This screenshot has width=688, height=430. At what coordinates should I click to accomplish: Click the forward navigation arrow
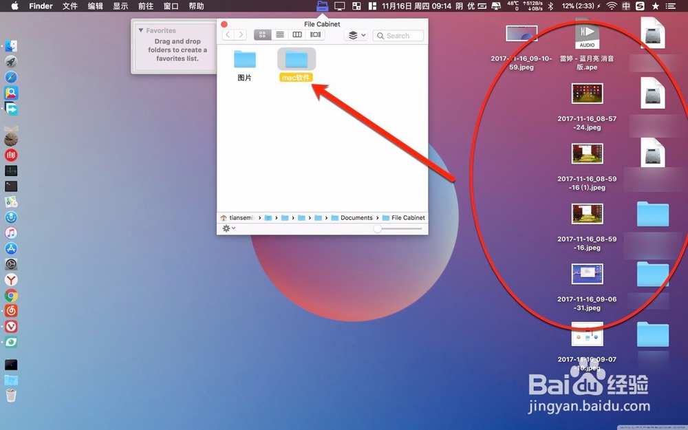(x=239, y=34)
